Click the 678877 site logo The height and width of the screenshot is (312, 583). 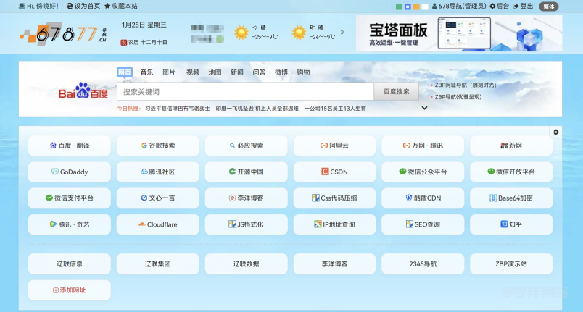pos(63,34)
